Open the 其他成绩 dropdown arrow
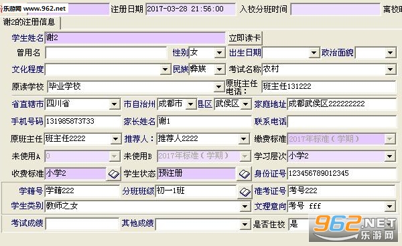402x246 pixels. (245, 225)
